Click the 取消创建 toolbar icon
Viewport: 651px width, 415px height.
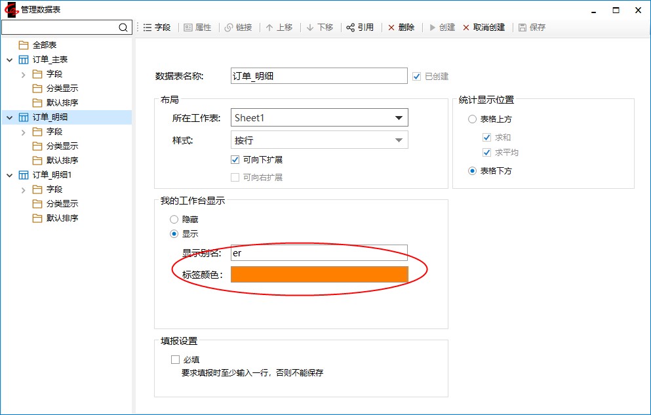coord(466,28)
